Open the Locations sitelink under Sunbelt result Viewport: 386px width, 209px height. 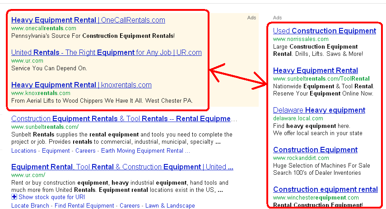[23, 151]
